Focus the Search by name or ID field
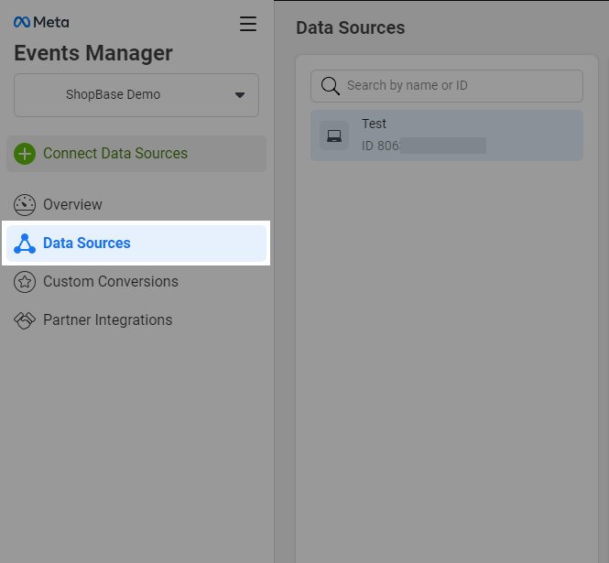This screenshot has height=563, width=609. tap(447, 86)
